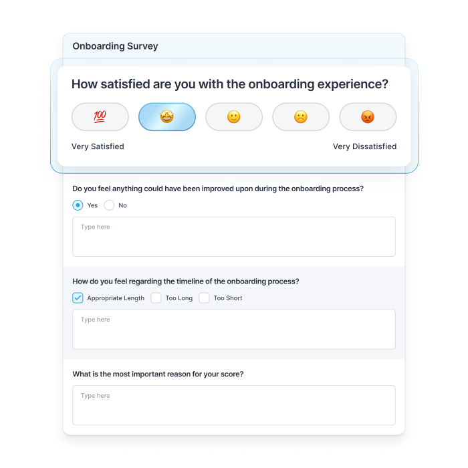Click the onboarding satisfaction question heading
The height and width of the screenshot is (468, 468).
(x=230, y=84)
